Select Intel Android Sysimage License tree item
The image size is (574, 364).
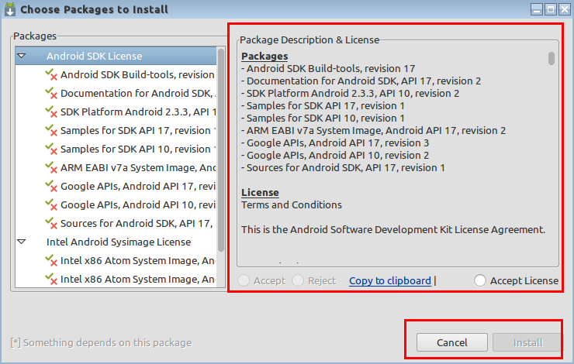(x=119, y=242)
